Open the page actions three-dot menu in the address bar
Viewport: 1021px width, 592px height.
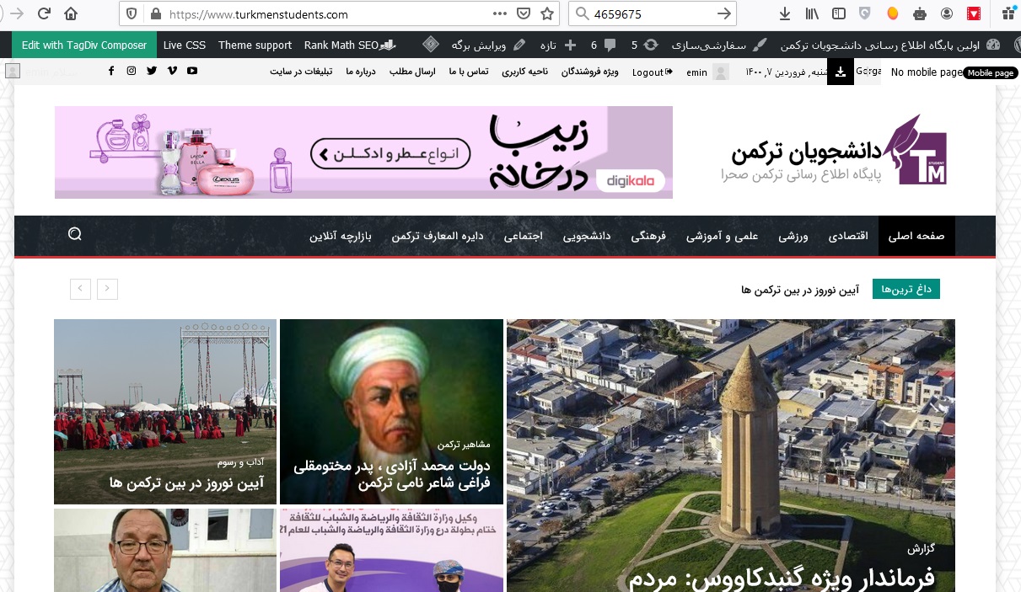(x=500, y=14)
